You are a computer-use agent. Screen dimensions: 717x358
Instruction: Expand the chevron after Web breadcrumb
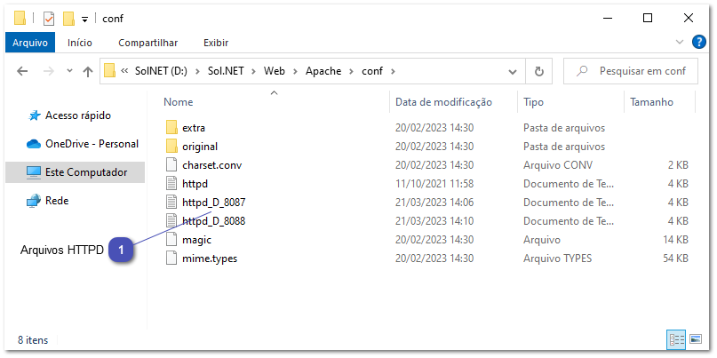295,71
